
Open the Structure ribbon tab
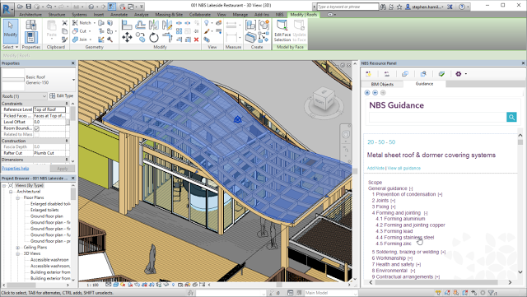pyautogui.click(x=57, y=15)
